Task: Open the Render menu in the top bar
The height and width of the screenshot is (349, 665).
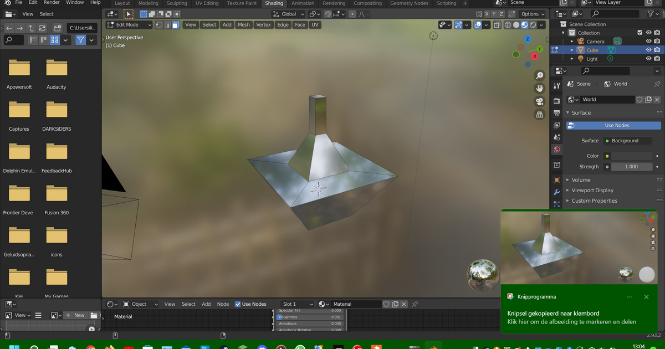Action: (50, 2)
